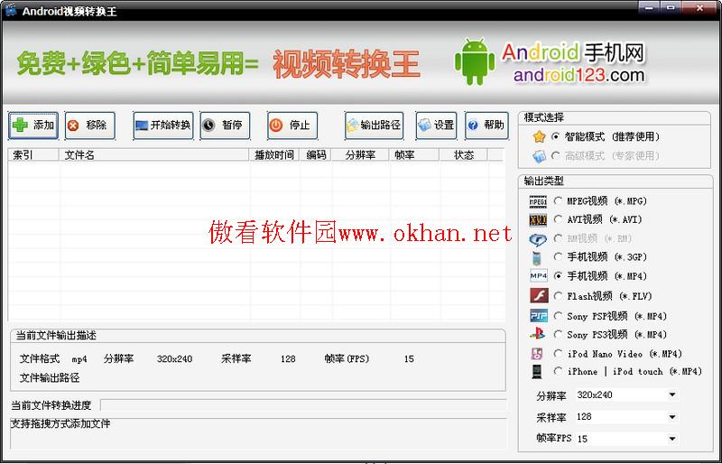Close the Android视频转换王 window
The width and height of the screenshot is (722, 464).
699,7
